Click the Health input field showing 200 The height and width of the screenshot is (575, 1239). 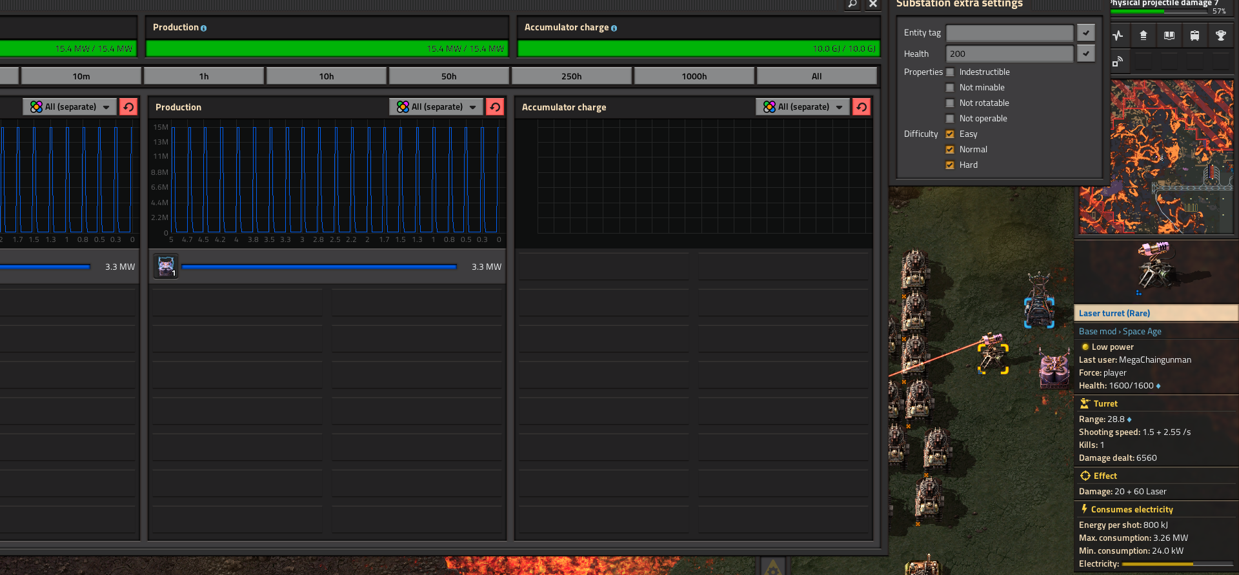pos(1010,54)
